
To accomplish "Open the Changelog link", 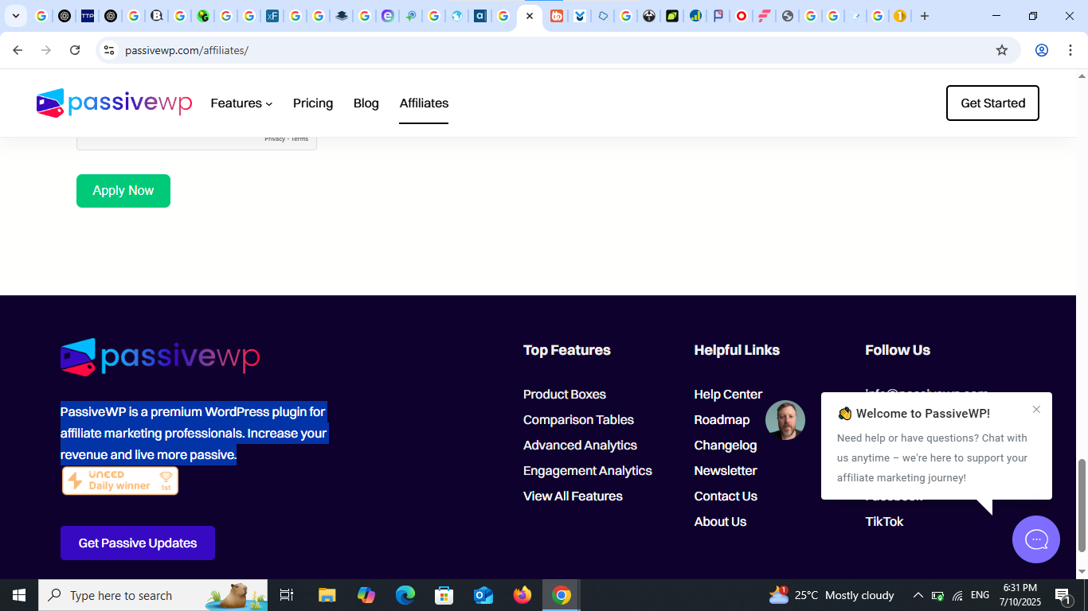I will coord(726,446).
